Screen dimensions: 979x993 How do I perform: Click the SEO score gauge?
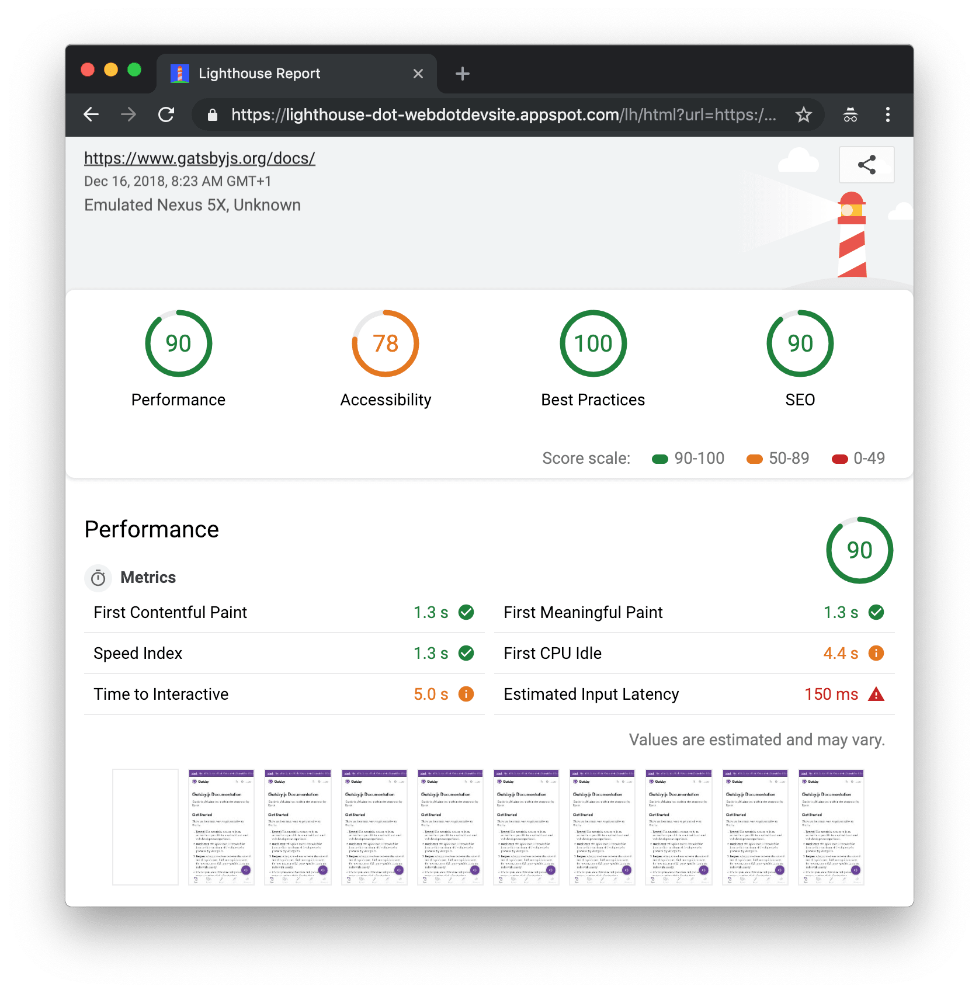tap(800, 343)
